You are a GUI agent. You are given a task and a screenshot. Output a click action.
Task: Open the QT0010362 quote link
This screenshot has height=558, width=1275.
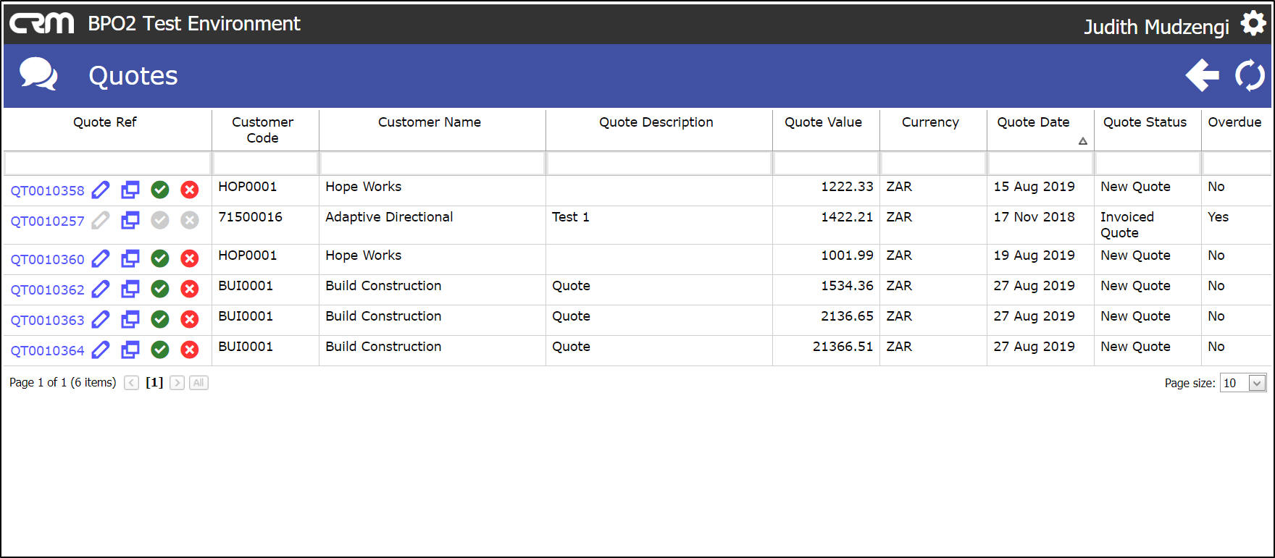click(x=47, y=290)
